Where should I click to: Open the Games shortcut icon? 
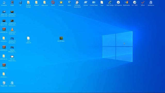[53, 3]
